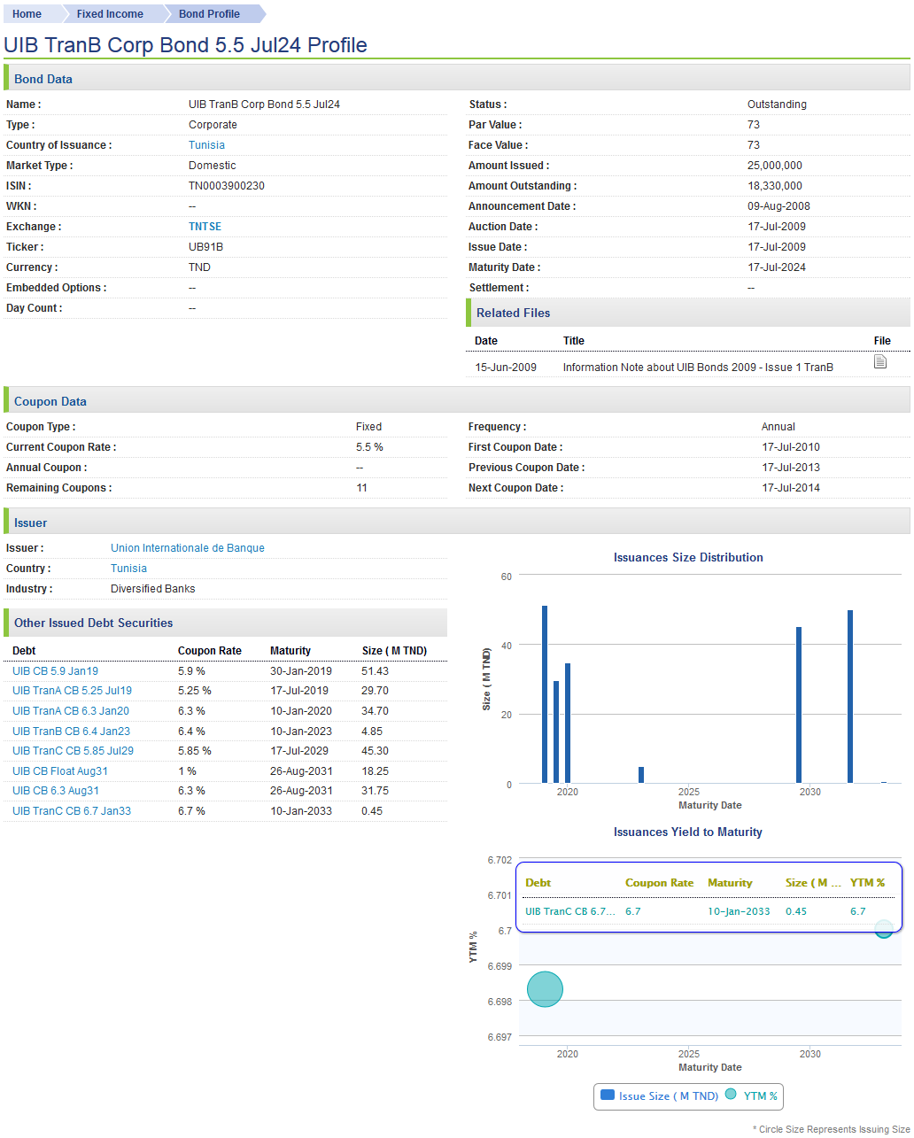914x1138 pixels.
Task: Open the Information Note file document icon
Action: coord(880,361)
